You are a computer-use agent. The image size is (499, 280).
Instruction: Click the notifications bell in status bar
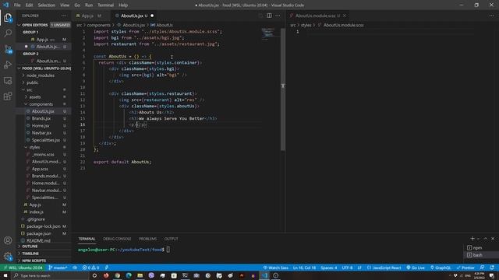(x=492, y=268)
